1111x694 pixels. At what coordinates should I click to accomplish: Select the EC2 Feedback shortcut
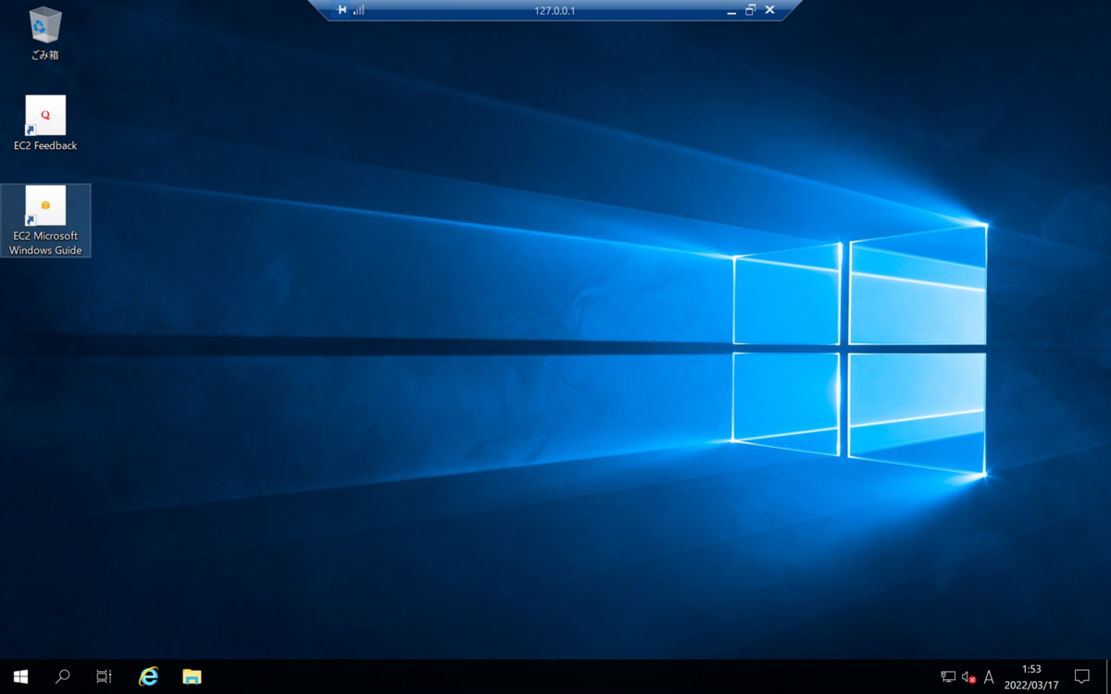pos(45,123)
